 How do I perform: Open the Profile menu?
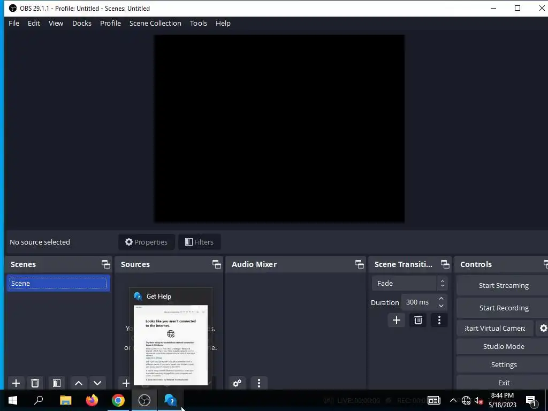(110, 24)
